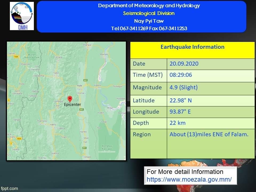This screenshot has height=192, width=256.
Task: Click the Seismological Division heading text
Action: [149, 13]
